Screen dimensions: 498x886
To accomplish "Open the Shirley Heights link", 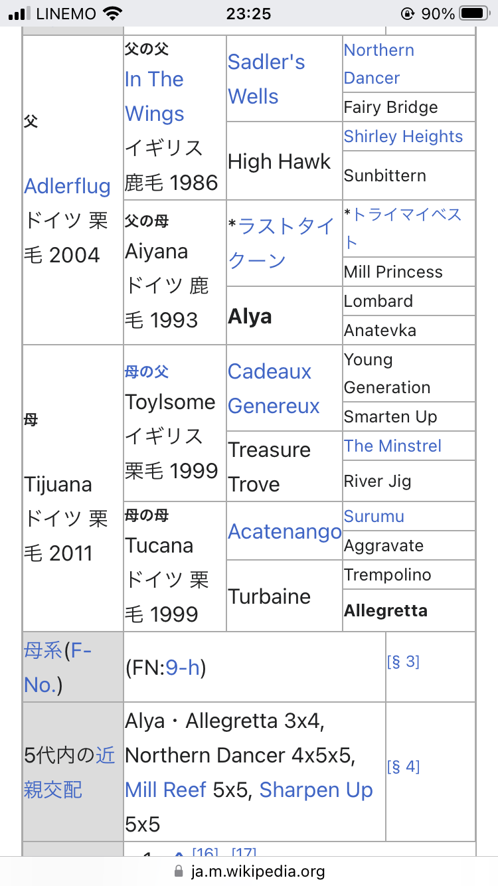I will tap(403, 136).
